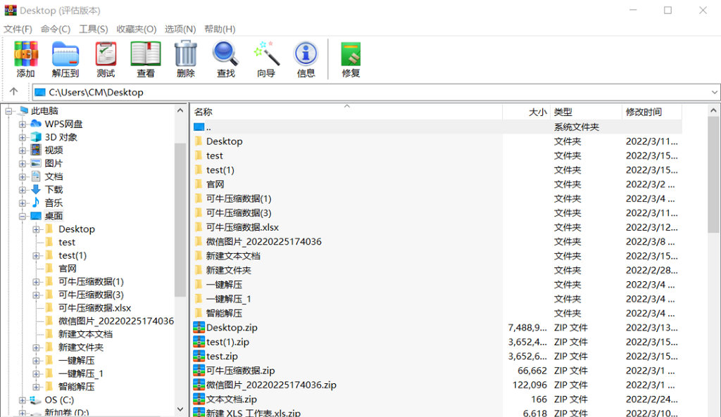
Task: Click the folder tree scrollbar down arrow
Action: click(180, 409)
